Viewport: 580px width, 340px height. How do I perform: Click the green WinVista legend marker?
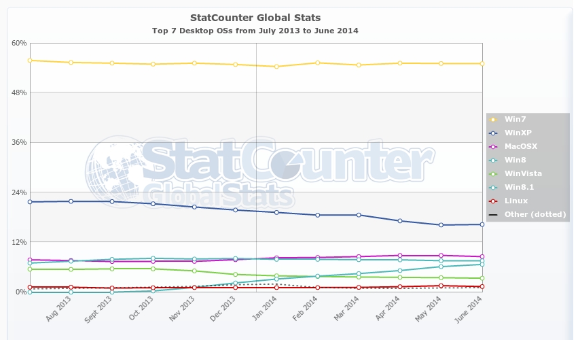tap(493, 174)
